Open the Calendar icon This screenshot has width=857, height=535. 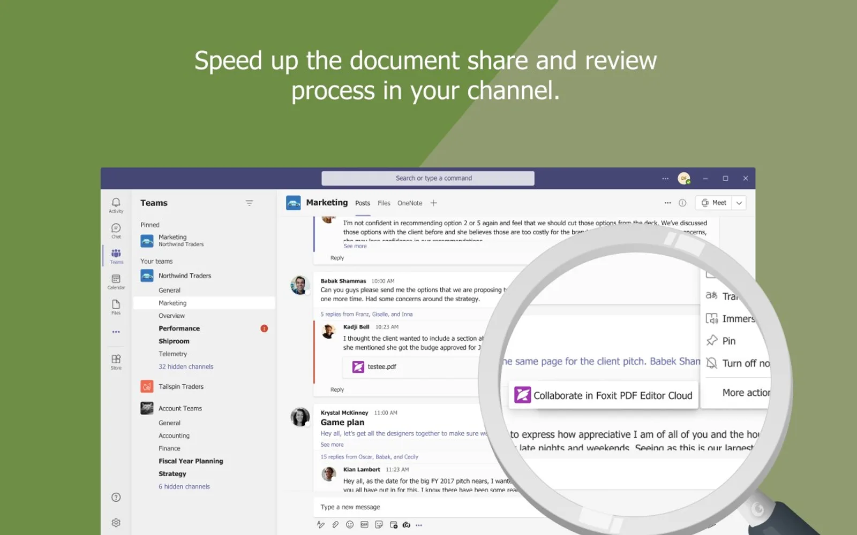116,281
